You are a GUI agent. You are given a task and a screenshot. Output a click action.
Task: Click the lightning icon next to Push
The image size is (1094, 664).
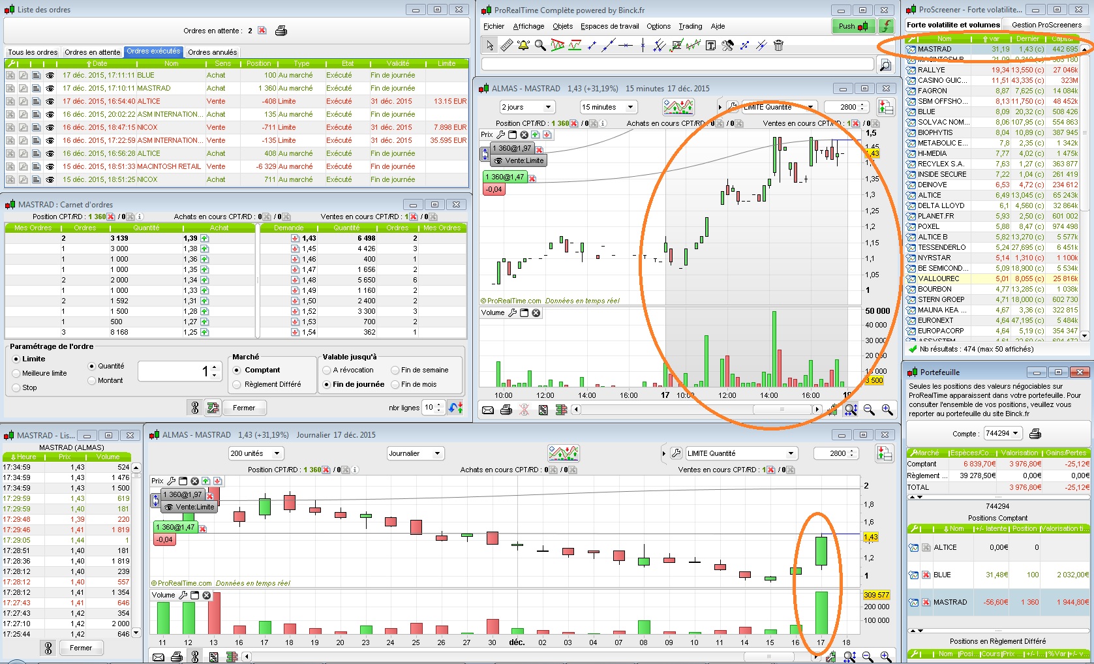point(886,26)
